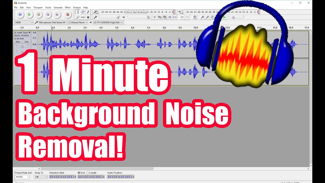This screenshot has height=183, width=325.
Task: Open the MME audio host dropdown
Action: click(24, 22)
